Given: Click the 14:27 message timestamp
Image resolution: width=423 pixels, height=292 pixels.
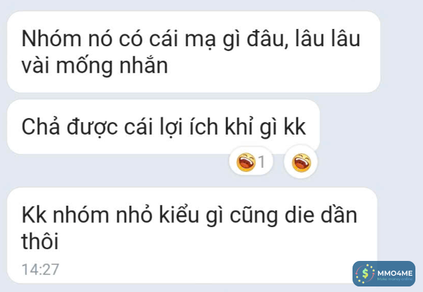Looking at the screenshot, I should click(x=40, y=270).
